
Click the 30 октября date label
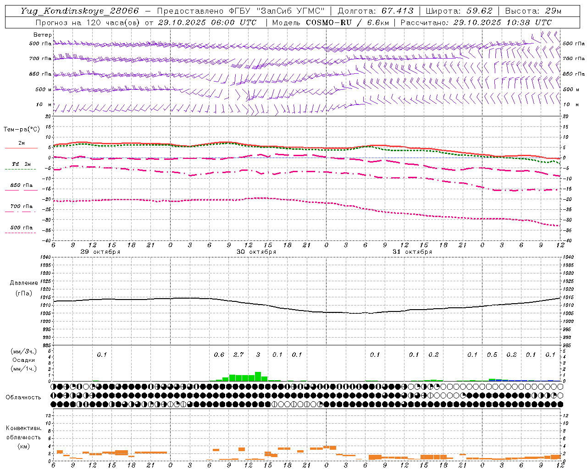pos(256,252)
